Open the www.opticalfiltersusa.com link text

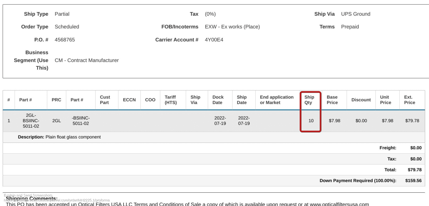click(339, 204)
